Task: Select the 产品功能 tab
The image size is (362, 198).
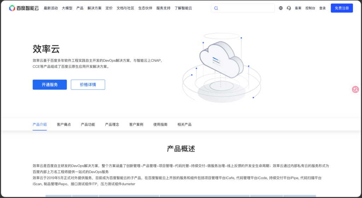Action: click(x=88, y=124)
